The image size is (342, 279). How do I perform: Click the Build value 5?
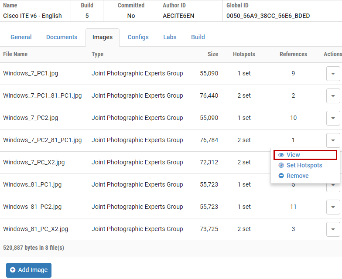pos(87,16)
